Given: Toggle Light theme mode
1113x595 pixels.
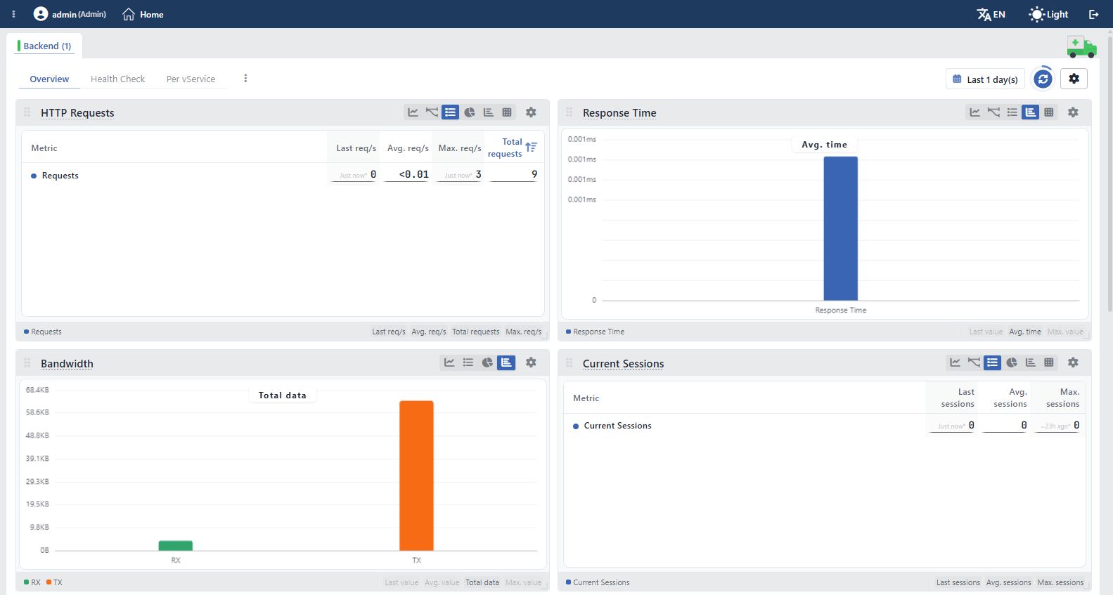Looking at the screenshot, I should pos(1048,14).
